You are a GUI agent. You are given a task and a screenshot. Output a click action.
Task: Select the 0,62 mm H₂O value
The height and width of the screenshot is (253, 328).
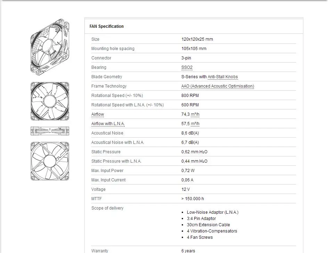click(x=194, y=152)
